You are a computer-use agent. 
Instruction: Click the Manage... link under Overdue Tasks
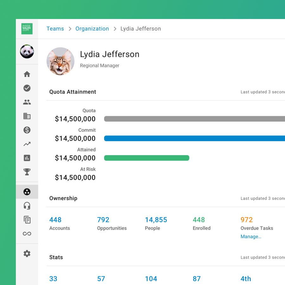click(251, 237)
